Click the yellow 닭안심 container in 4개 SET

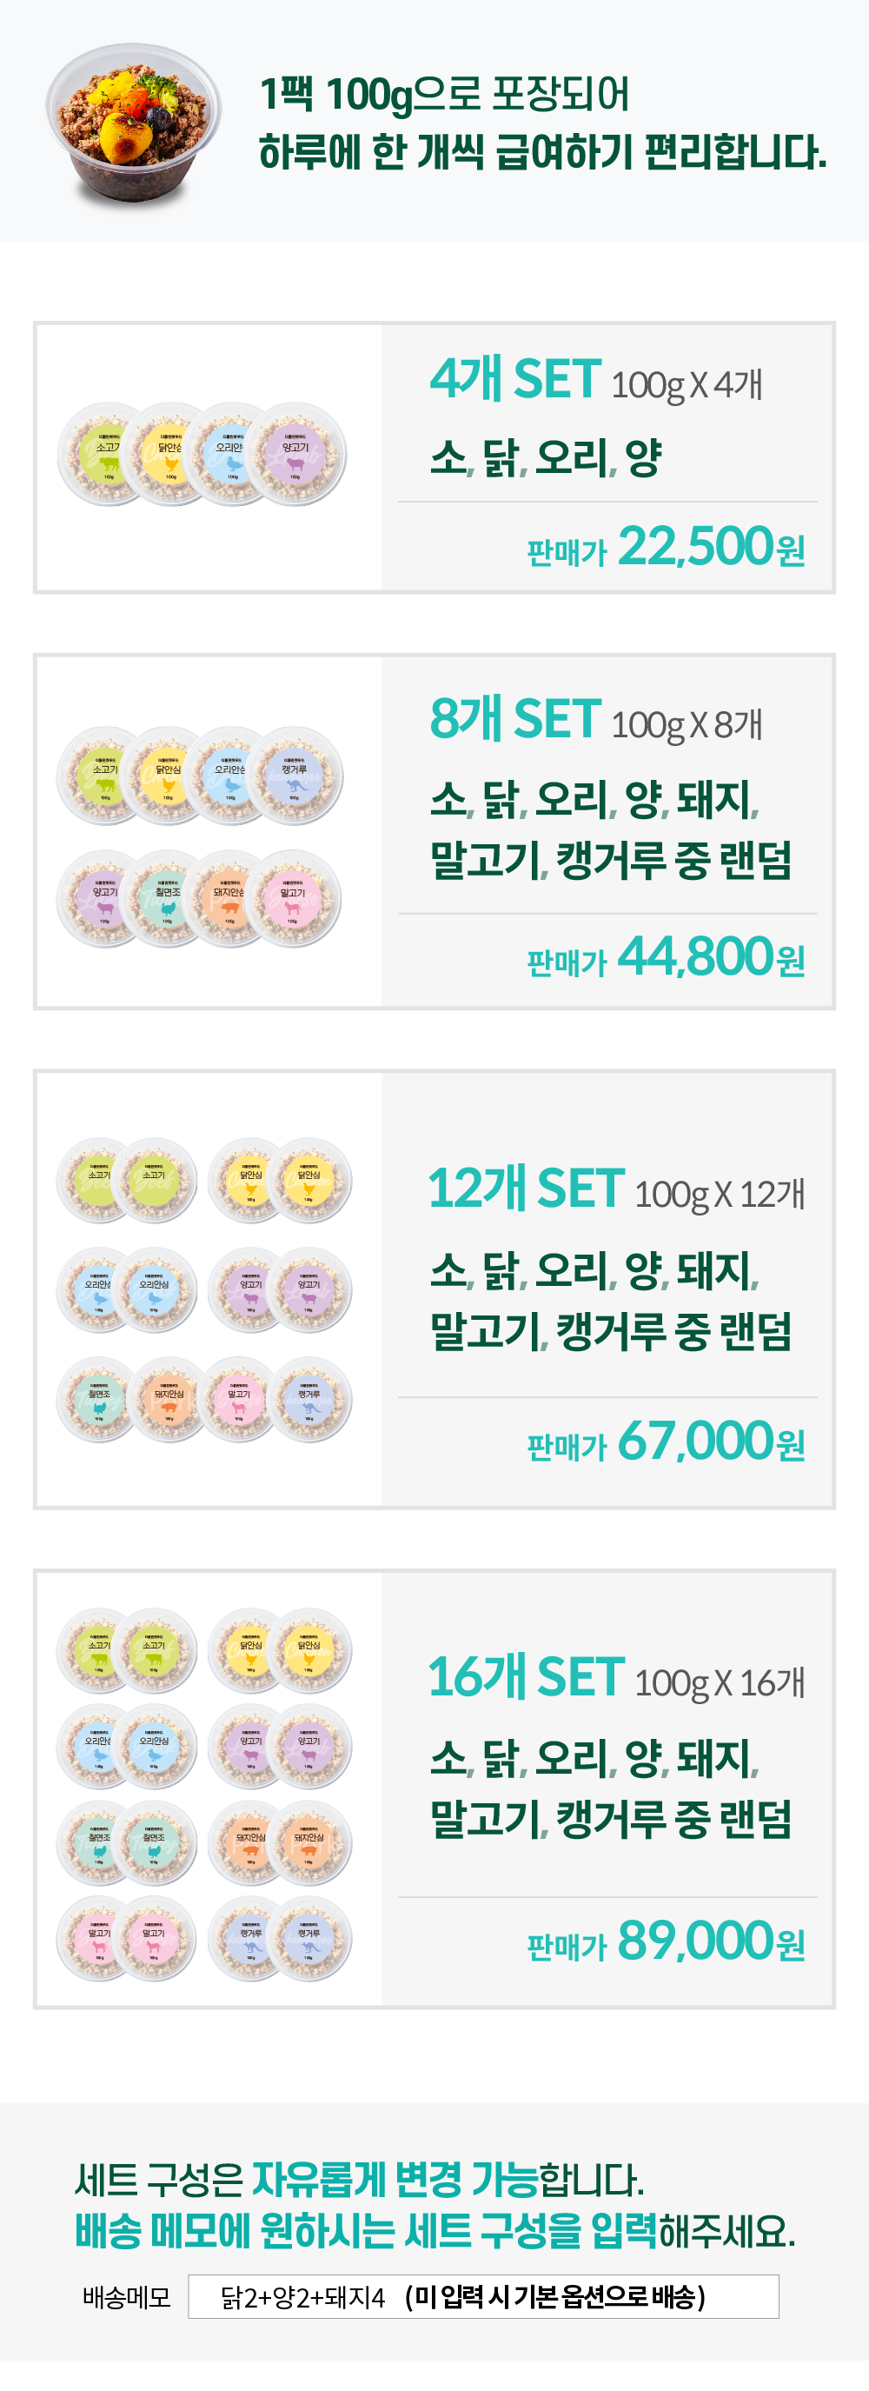(x=169, y=455)
